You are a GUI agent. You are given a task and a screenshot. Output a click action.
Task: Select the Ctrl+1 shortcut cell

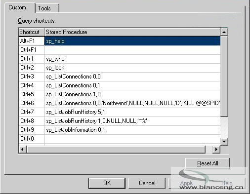click(32, 59)
